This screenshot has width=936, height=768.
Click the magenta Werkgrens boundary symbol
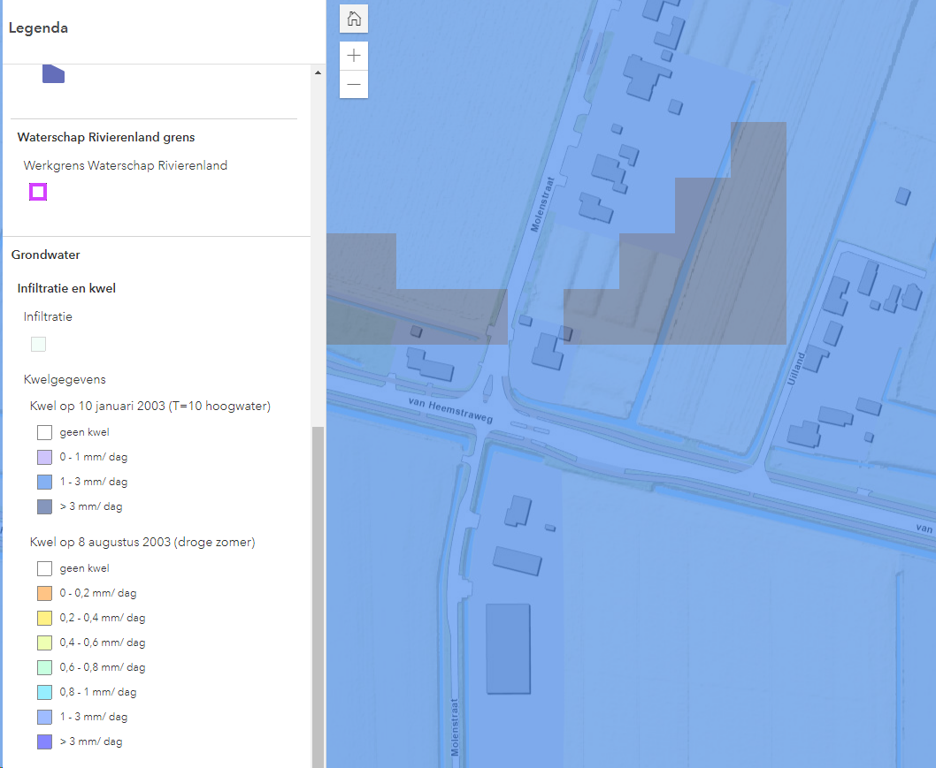(38, 192)
